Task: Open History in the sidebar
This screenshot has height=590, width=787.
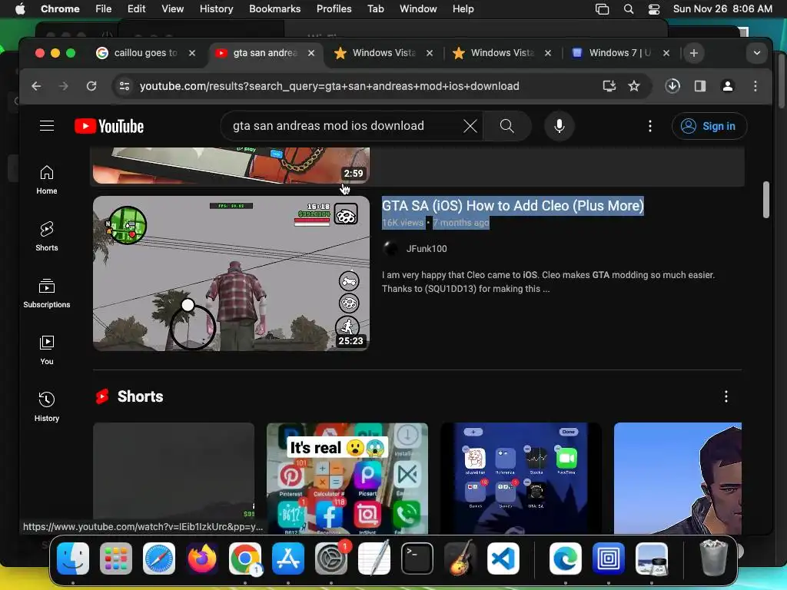Action: point(47,407)
